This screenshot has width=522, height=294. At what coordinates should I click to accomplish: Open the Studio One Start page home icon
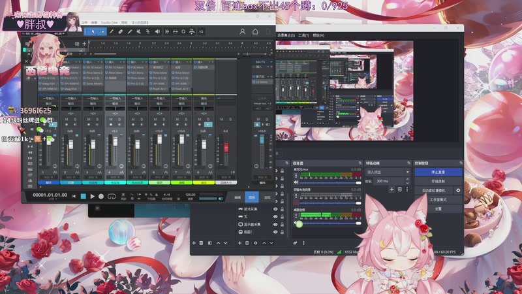[255, 31]
